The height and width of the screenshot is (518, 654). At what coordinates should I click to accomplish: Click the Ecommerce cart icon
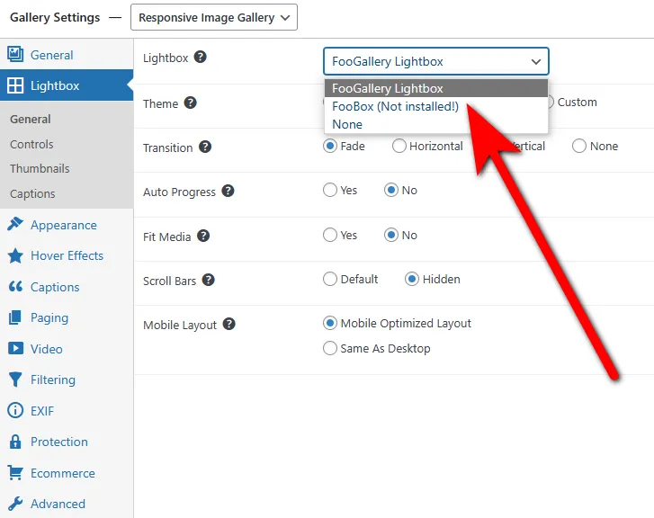coord(15,473)
